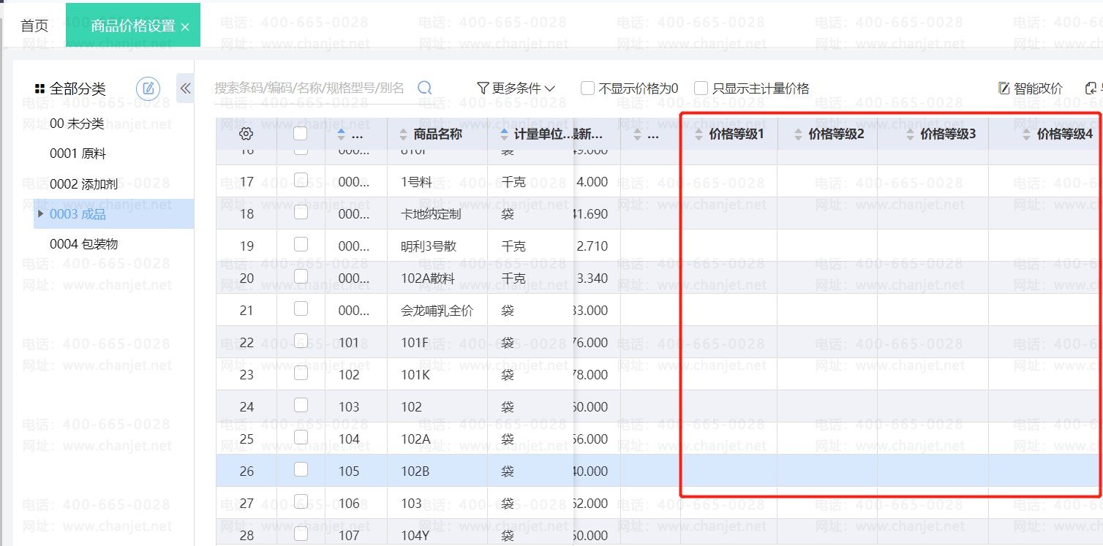Open the column settings gear icon
Image resolution: width=1103 pixels, height=546 pixels.
(246, 134)
